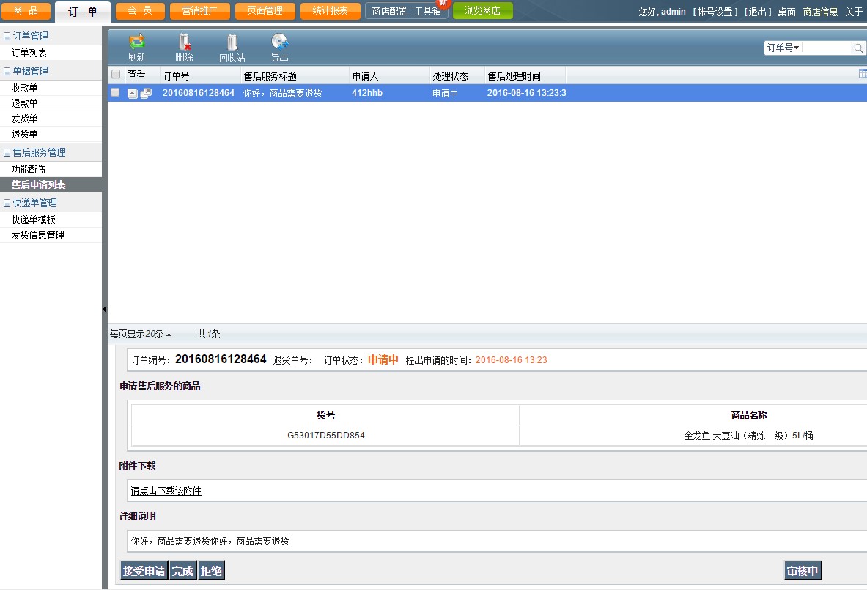Click applicant 412hhb in the row
The height and width of the screenshot is (590, 867).
coord(367,93)
